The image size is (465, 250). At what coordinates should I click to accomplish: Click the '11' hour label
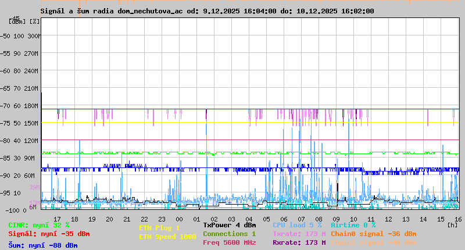[371, 219]
